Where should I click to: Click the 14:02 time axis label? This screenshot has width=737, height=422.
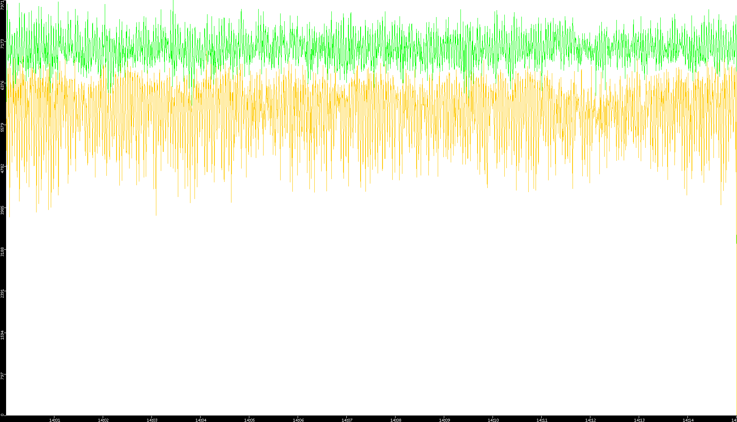tap(103, 420)
